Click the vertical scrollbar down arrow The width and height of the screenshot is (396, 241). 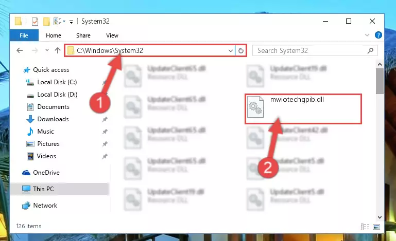coord(380,217)
